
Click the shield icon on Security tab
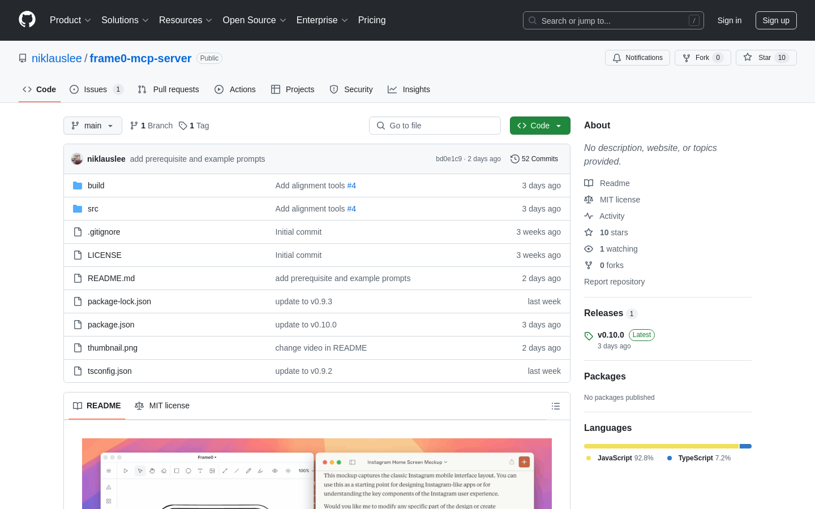[x=334, y=89]
